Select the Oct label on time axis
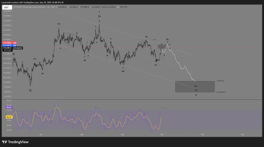This screenshot has width=264, height=147. [x=162, y=135]
